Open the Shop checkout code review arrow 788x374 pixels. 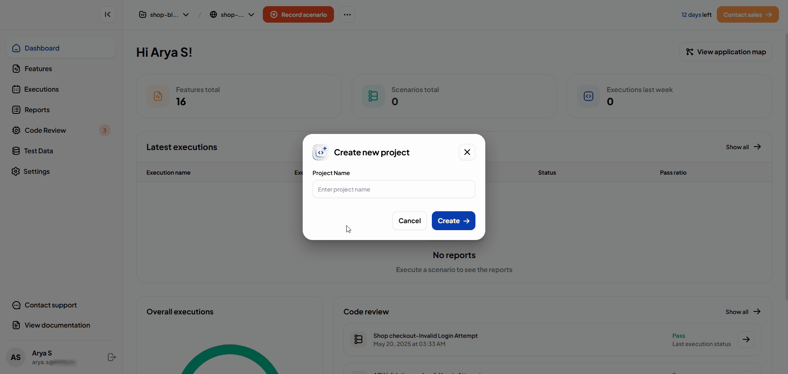coord(746,339)
